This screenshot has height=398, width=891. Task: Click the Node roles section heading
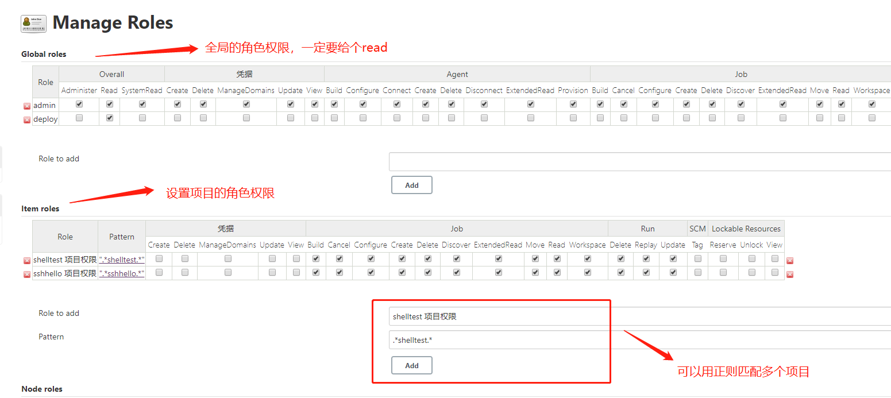(42, 389)
